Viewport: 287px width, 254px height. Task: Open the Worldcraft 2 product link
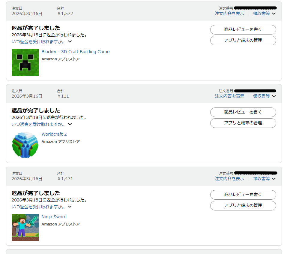(54, 134)
